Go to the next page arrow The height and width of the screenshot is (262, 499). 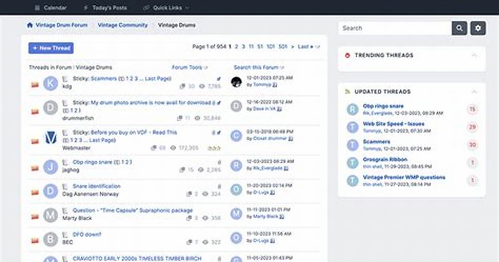tap(292, 47)
